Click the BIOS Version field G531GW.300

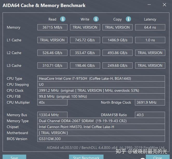[x=101, y=139]
